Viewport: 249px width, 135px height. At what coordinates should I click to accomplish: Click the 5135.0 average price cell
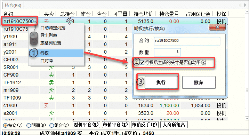point(146,21)
